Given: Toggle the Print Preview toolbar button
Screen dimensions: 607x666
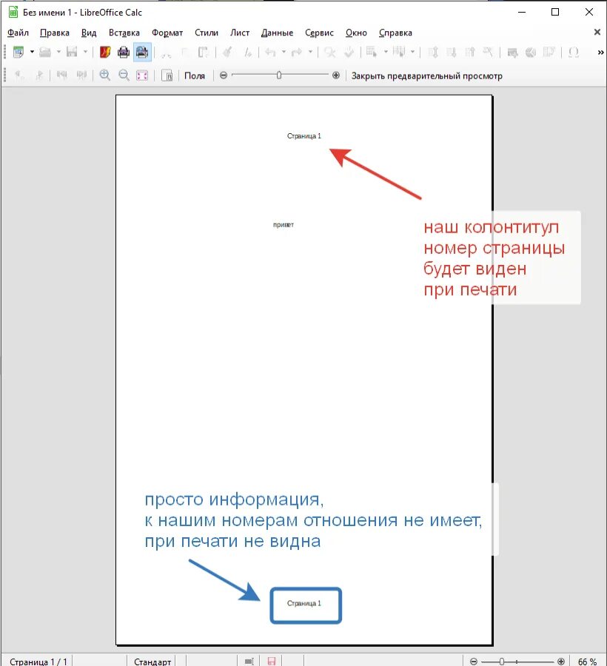Looking at the screenshot, I should pyautogui.click(x=142, y=53).
